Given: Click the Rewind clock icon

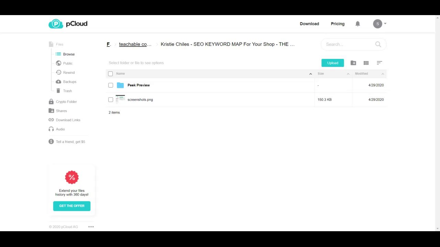Looking at the screenshot, I should 58,72.
